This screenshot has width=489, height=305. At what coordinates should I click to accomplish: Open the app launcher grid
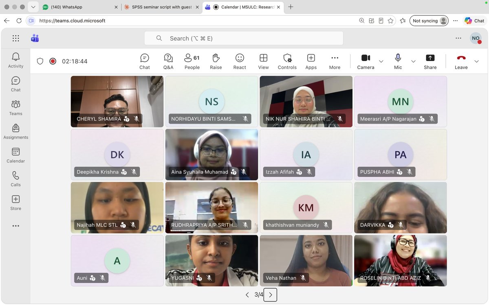click(15, 38)
